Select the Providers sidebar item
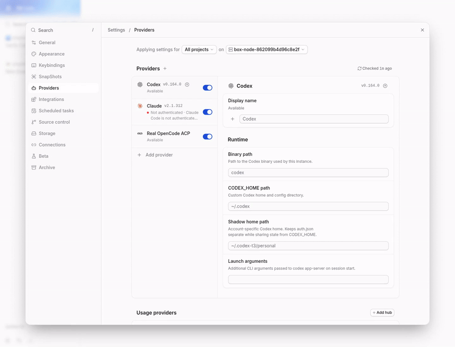Screen dimensions: 455x347 coord(64,88)
